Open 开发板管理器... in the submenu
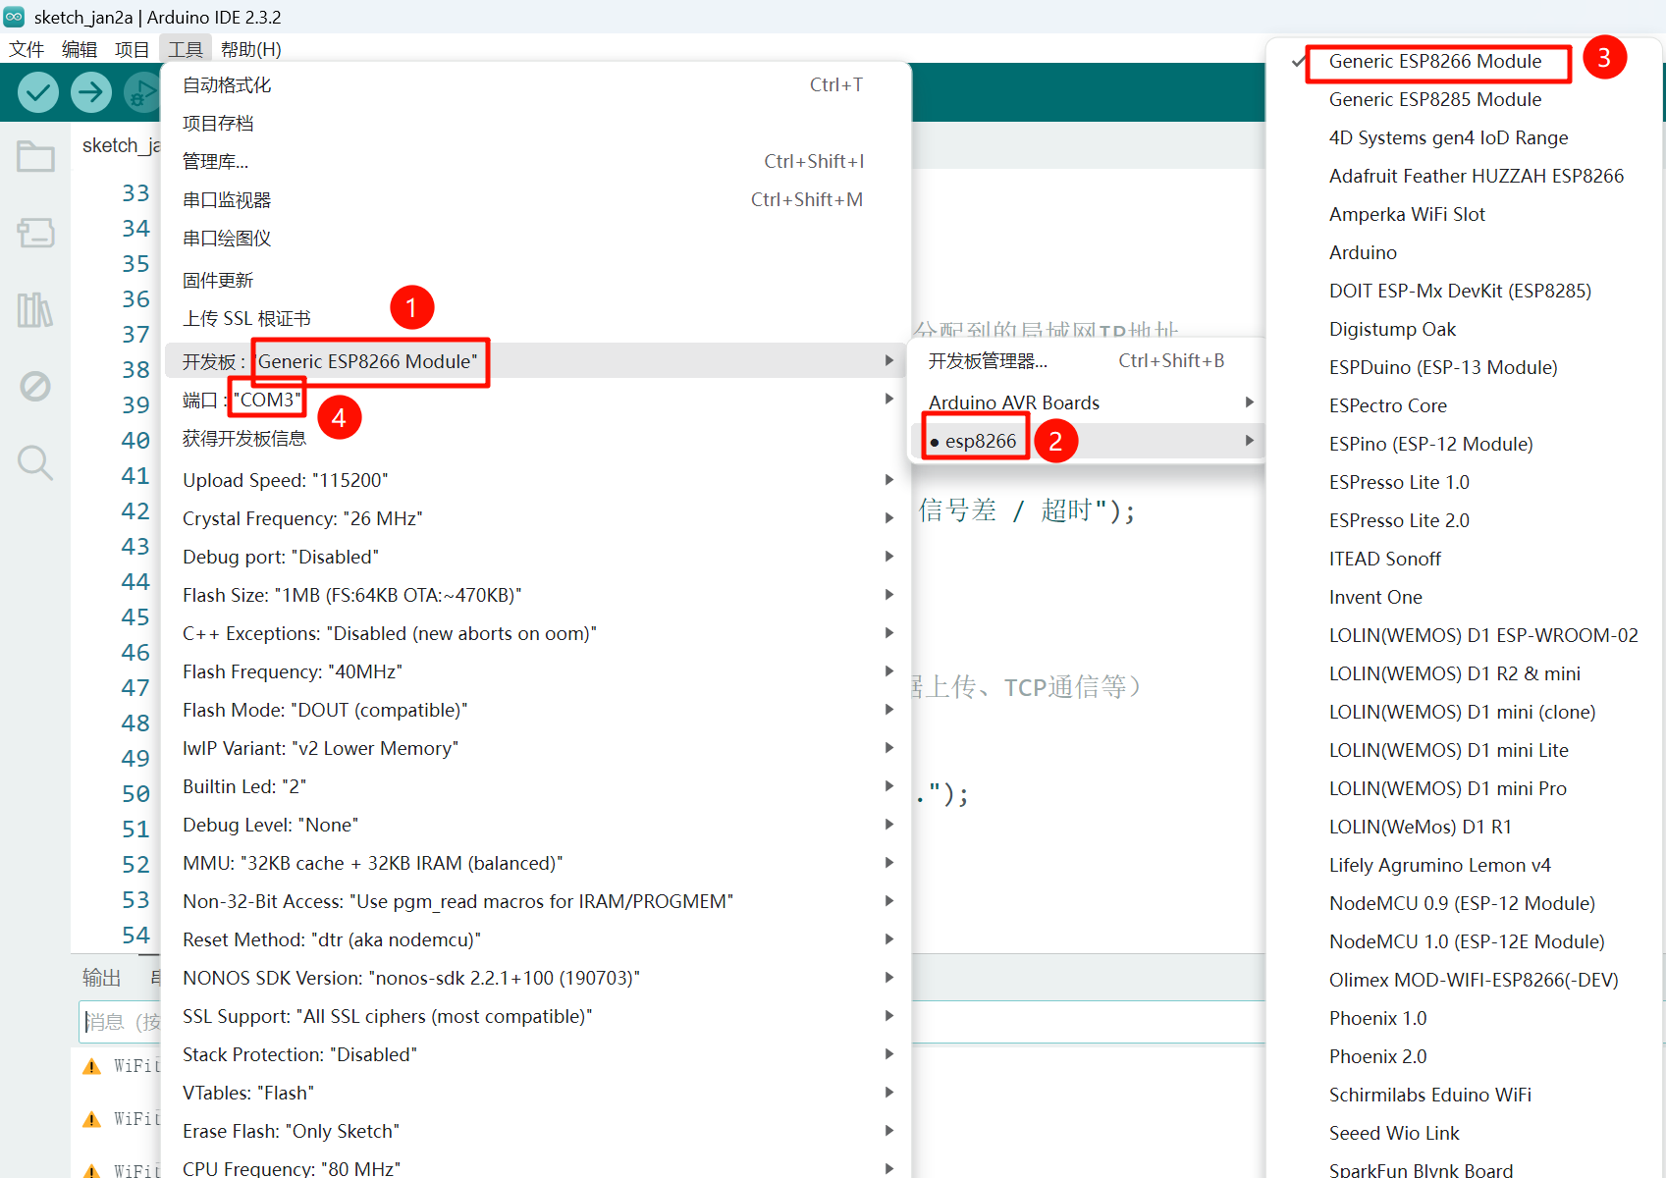This screenshot has width=1666, height=1178. (1085, 361)
